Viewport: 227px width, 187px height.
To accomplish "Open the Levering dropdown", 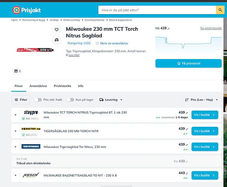I will (111, 100).
